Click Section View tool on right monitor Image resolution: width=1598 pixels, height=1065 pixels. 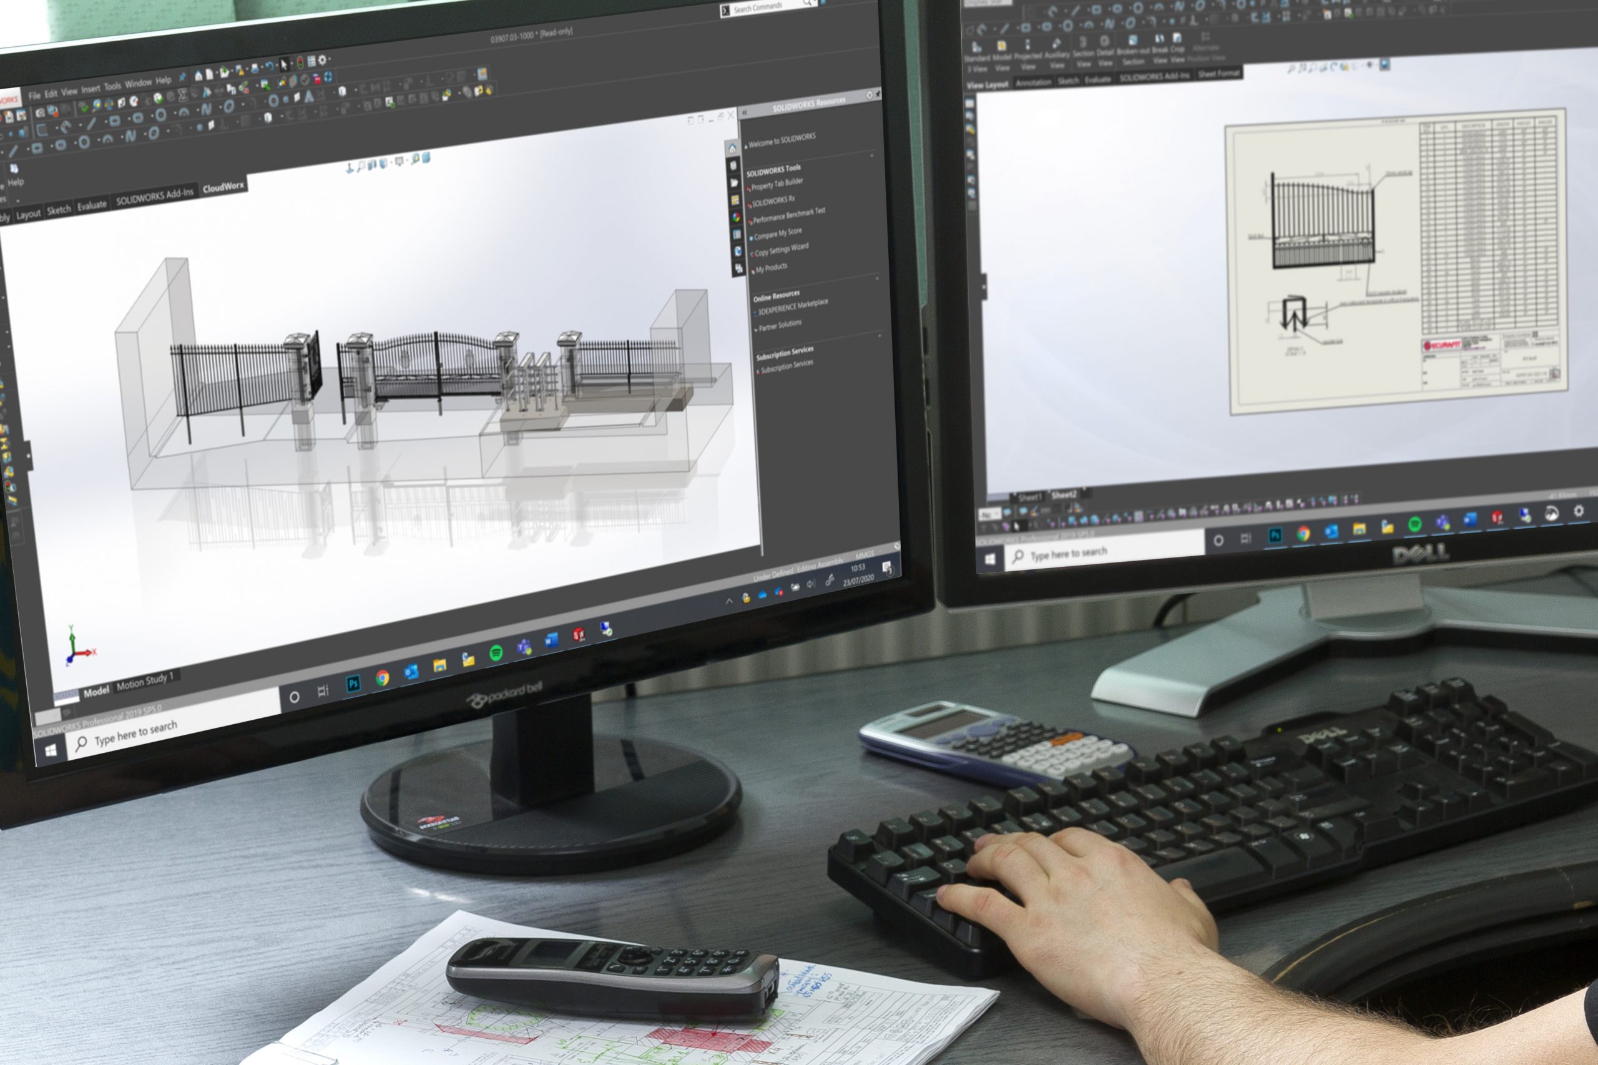(x=1083, y=52)
